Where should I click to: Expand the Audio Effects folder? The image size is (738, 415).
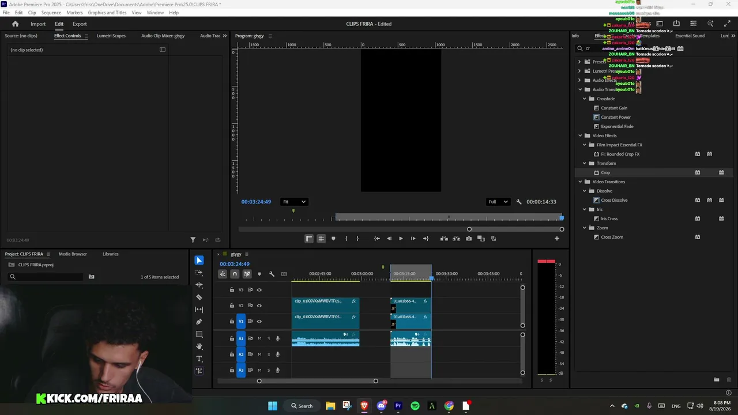coord(579,80)
